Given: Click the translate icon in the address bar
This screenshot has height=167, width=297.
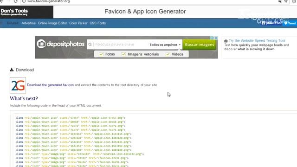Looking at the screenshot, I should [280, 1].
